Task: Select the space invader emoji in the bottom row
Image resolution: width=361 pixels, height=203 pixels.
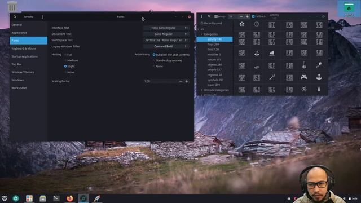Action: click(304, 89)
